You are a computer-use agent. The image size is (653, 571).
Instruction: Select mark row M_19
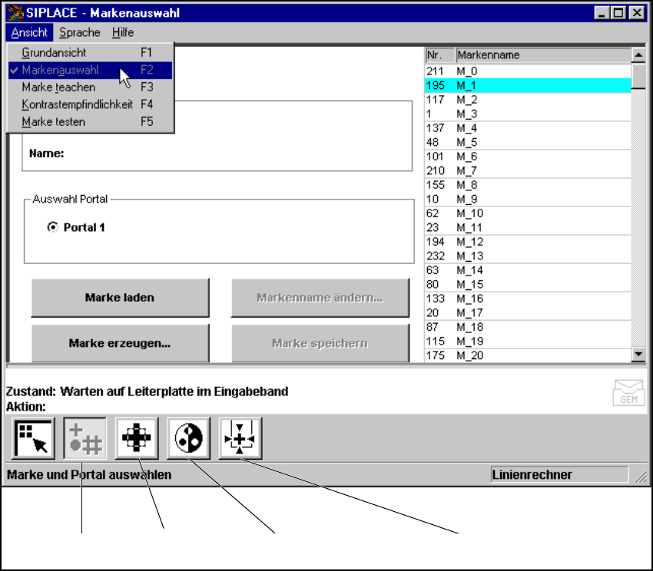point(528,342)
